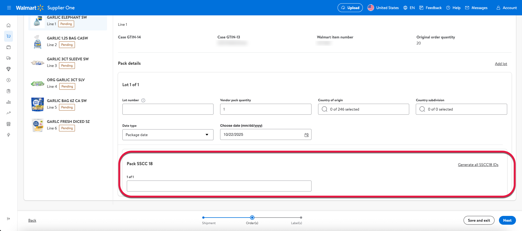
Task: Click the lightning bolt sidebar icon
Action: (9, 135)
